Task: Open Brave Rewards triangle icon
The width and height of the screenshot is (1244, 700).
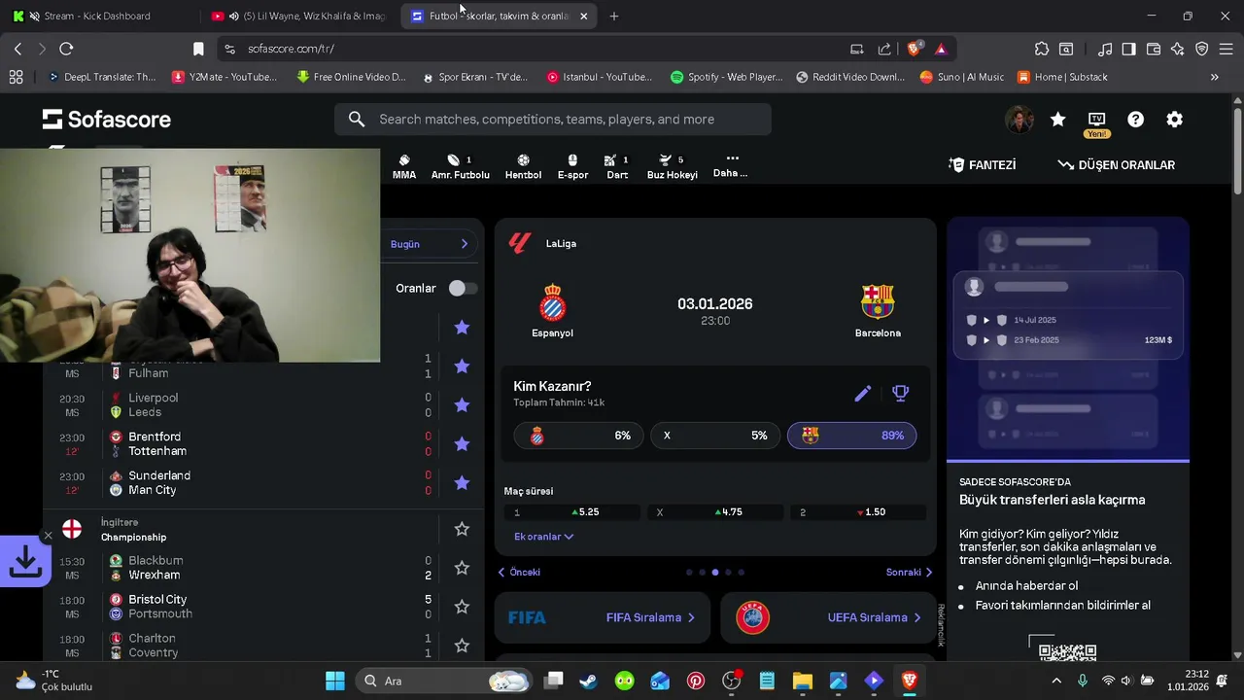Action: coord(940,49)
